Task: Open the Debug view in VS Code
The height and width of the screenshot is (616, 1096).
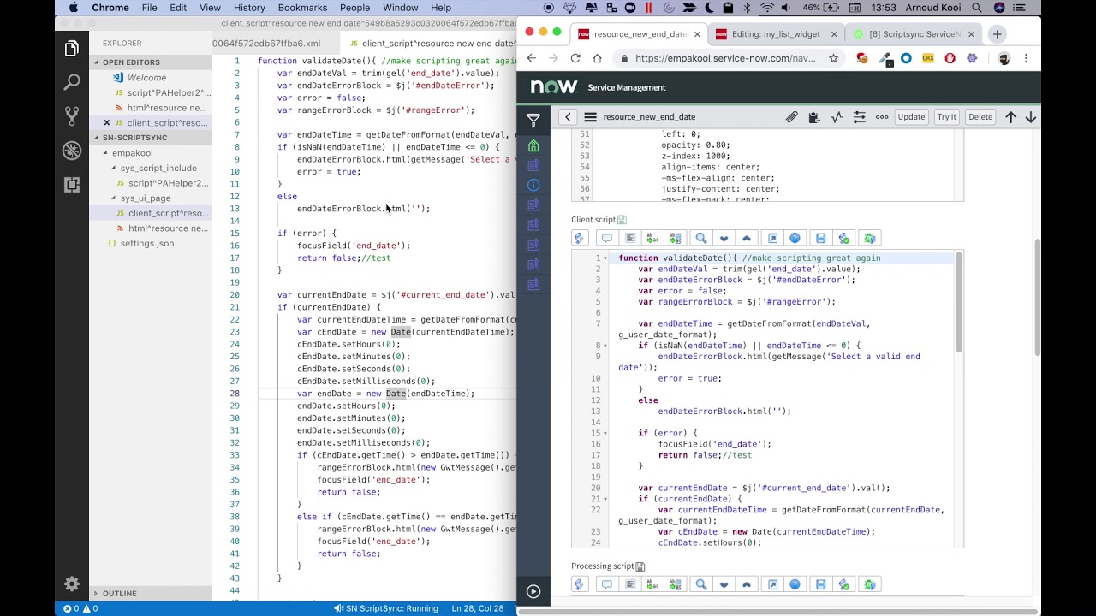Action: point(72,151)
